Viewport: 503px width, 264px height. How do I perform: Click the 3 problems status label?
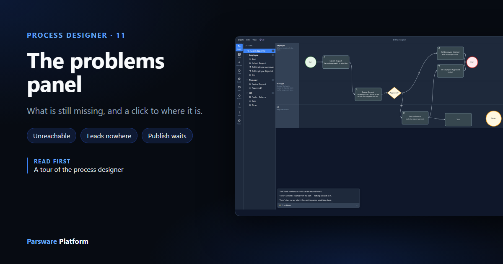(287, 205)
